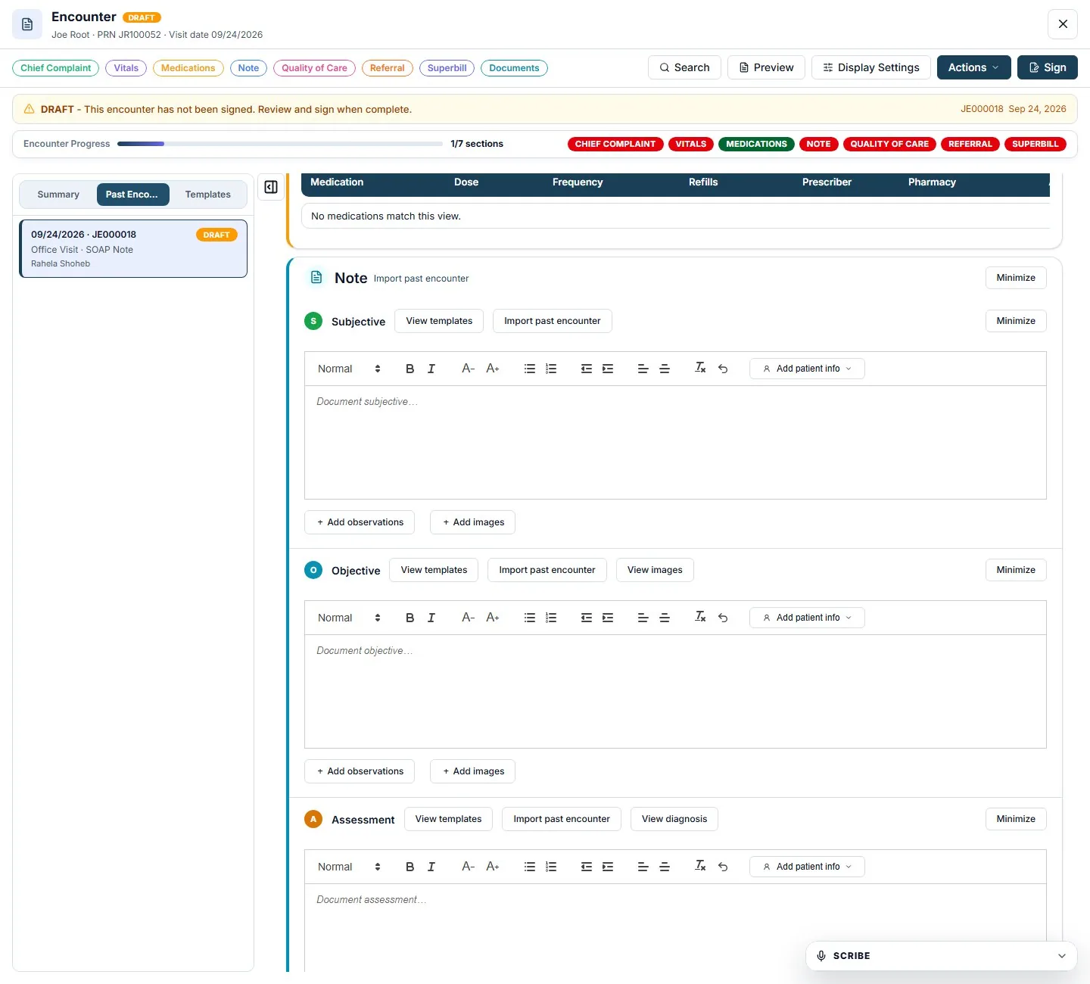Insert a numbered list in the Subjective editor
The width and height of the screenshot is (1090, 984).
[x=551, y=369]
